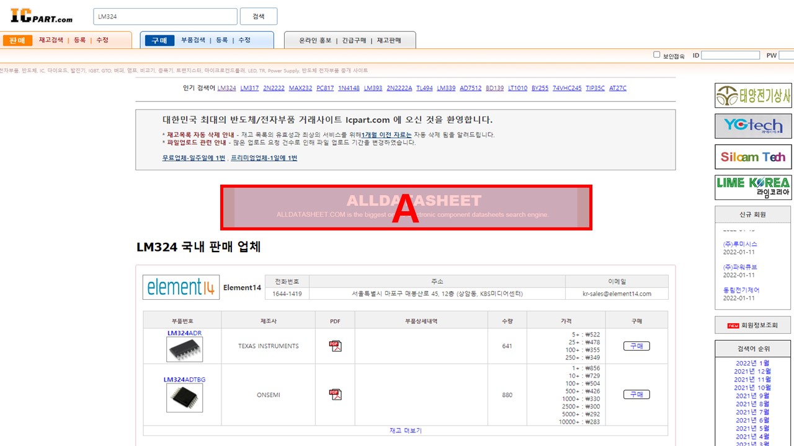
Task: Open the ICPART.com home logo
Action: (x=42, y=15)
